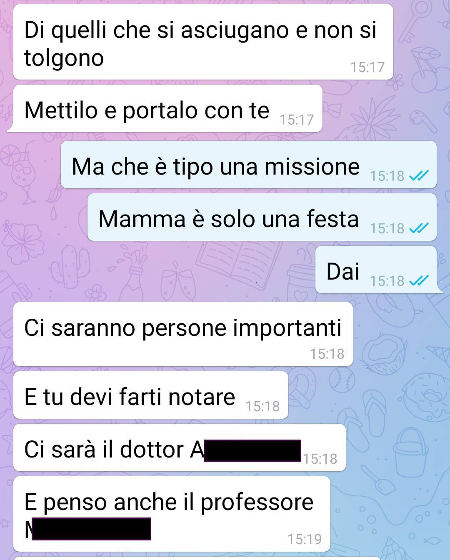Click the blacked-out name after 'dottor A'
This screenshot has width=450, height=560.
252,450
